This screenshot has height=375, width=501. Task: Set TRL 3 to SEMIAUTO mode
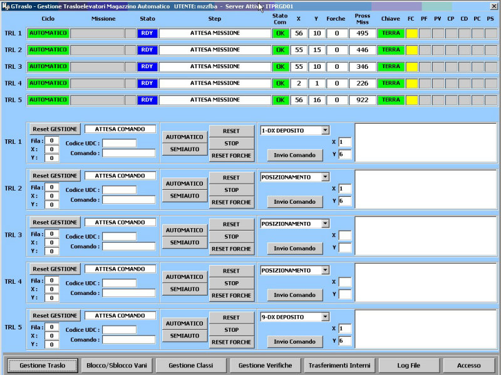[185, 242]
